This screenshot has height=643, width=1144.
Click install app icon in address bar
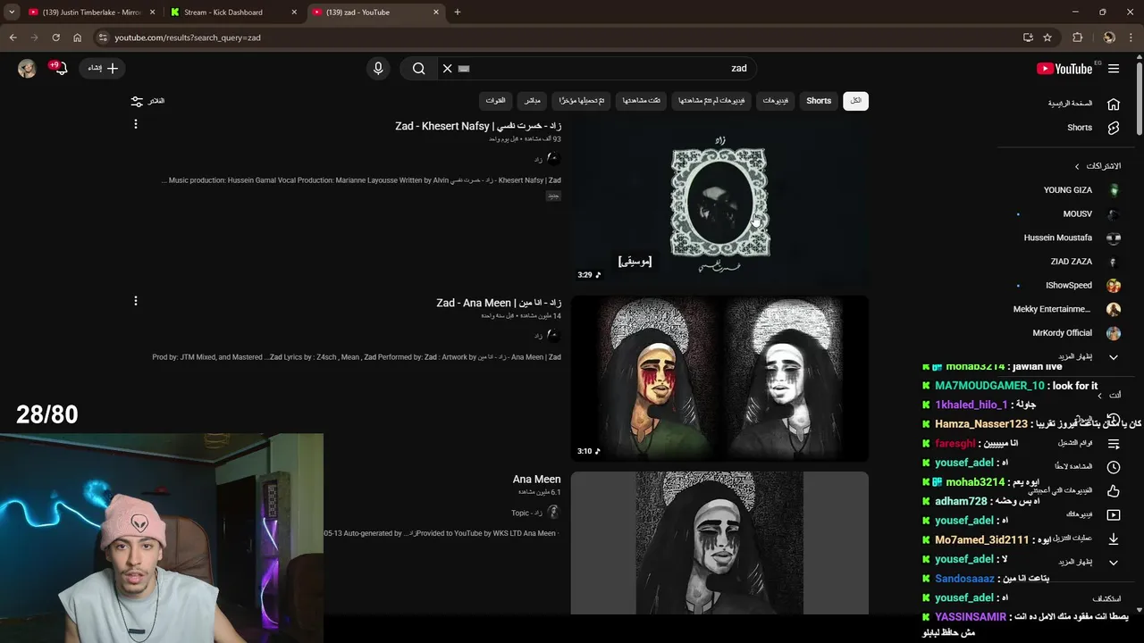(x=1028, y=38)
